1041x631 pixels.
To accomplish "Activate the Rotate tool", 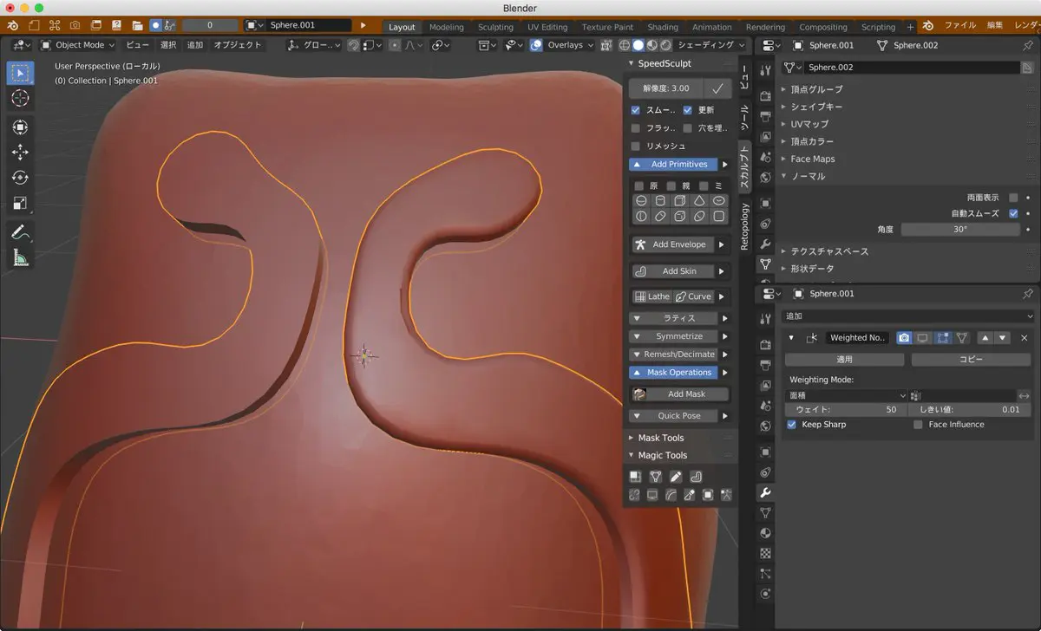I will click(20, 178).
